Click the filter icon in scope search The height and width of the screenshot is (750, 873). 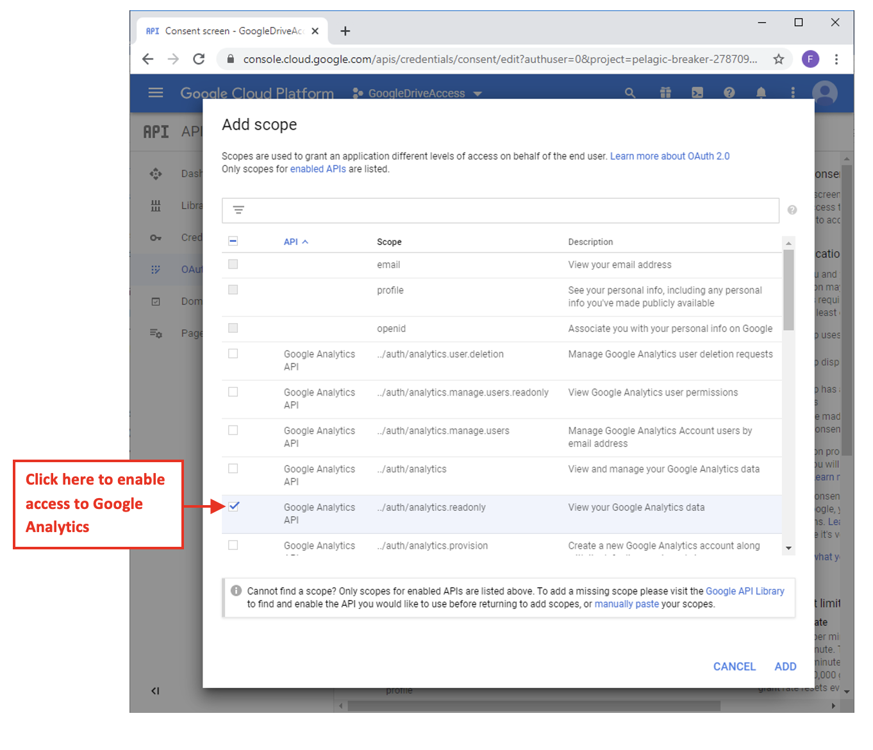click(x=238, y=210)
